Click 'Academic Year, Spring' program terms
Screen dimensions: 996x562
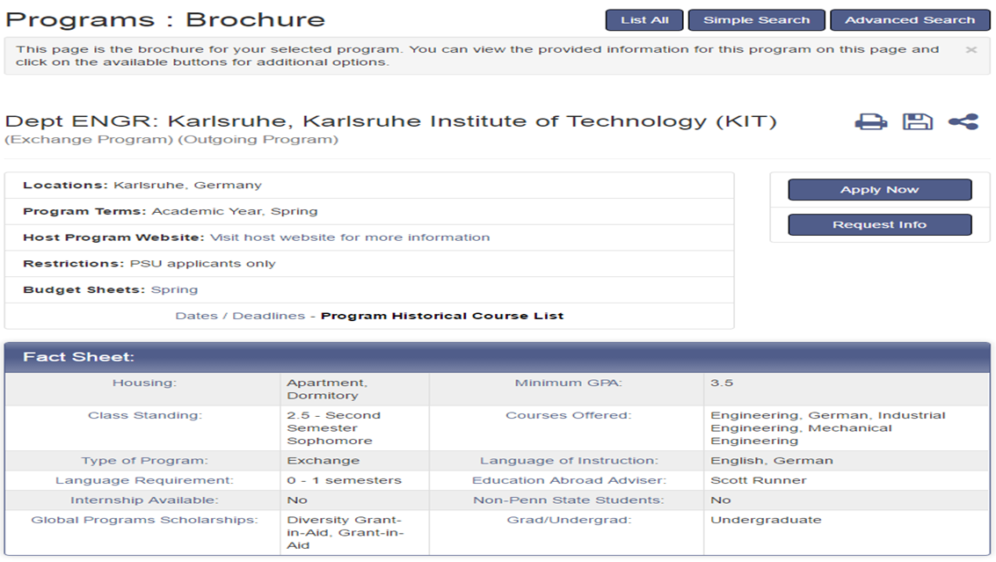235,211
